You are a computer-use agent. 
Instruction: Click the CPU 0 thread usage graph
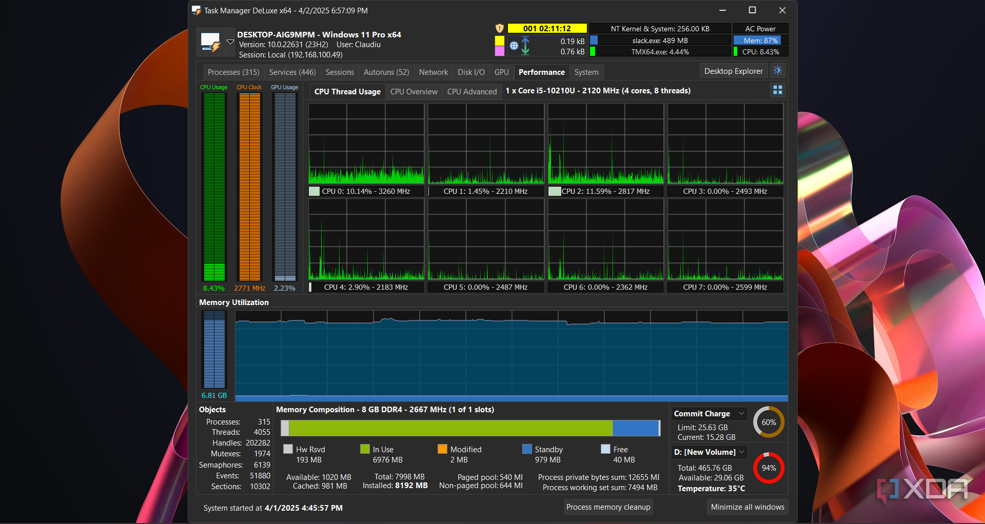click(366, 144)
